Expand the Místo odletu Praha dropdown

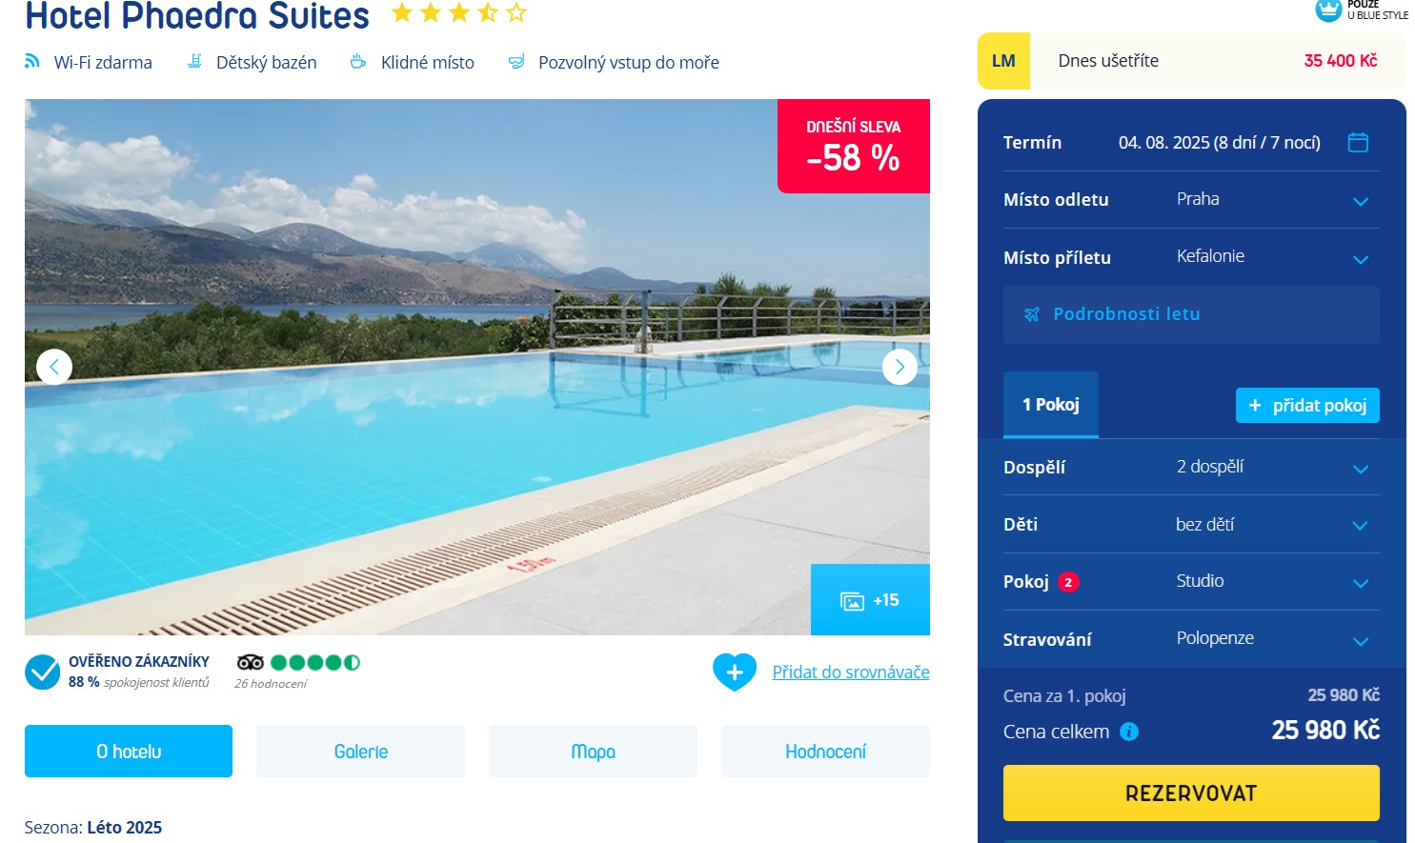point(1191,200)
